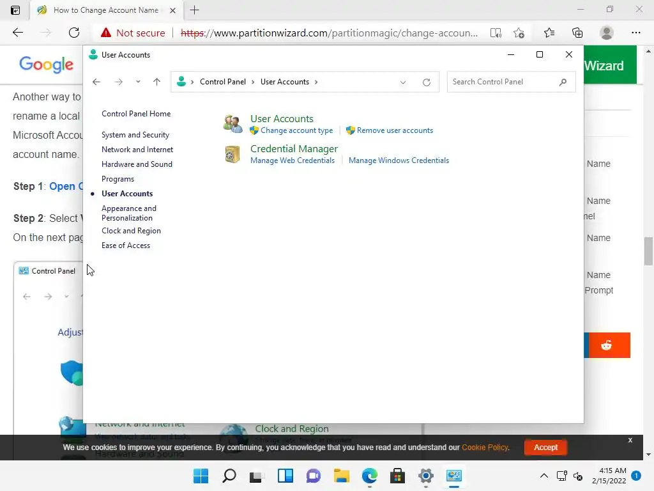Open Network and Internet category

click(137, 150)
